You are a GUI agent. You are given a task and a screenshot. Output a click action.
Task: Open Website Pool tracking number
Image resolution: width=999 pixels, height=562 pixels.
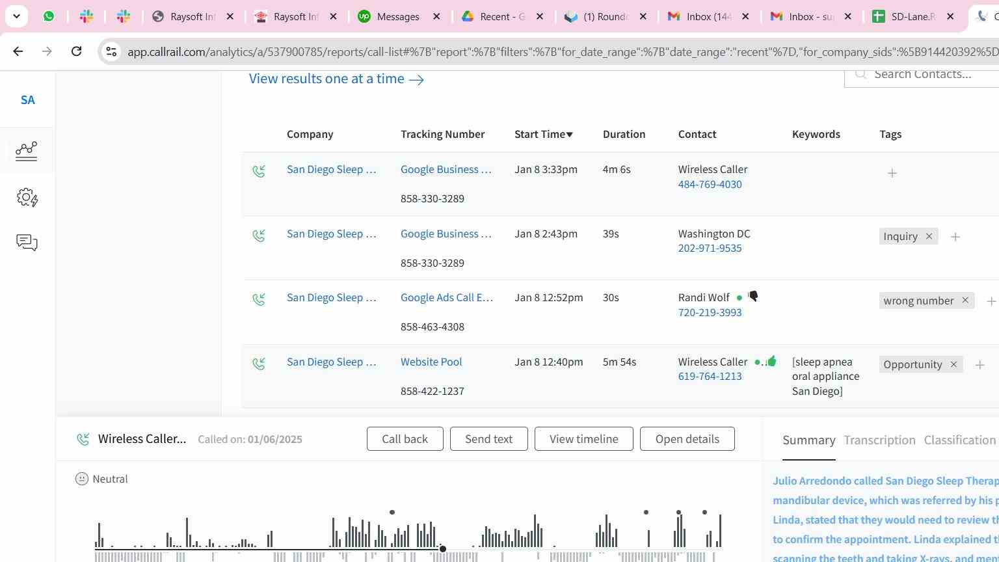point(431,362)
